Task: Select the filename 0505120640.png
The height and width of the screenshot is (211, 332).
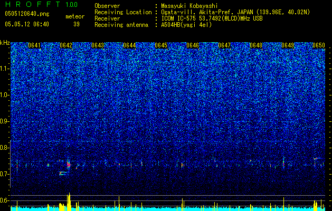Action: click(x=27, y=14)
